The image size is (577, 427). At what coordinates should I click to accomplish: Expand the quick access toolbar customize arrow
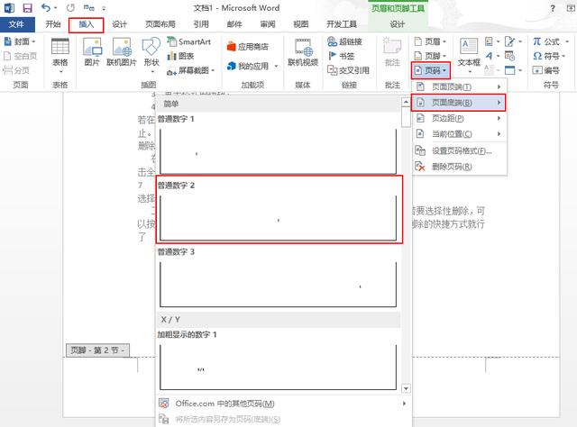click(x=104, y=8)
